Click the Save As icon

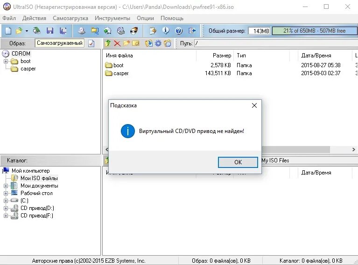[63, 31]
